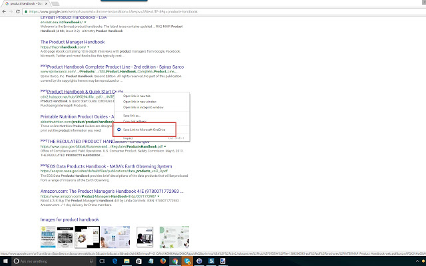Open the orange 'S' app in taskbar

pos(187,261)
